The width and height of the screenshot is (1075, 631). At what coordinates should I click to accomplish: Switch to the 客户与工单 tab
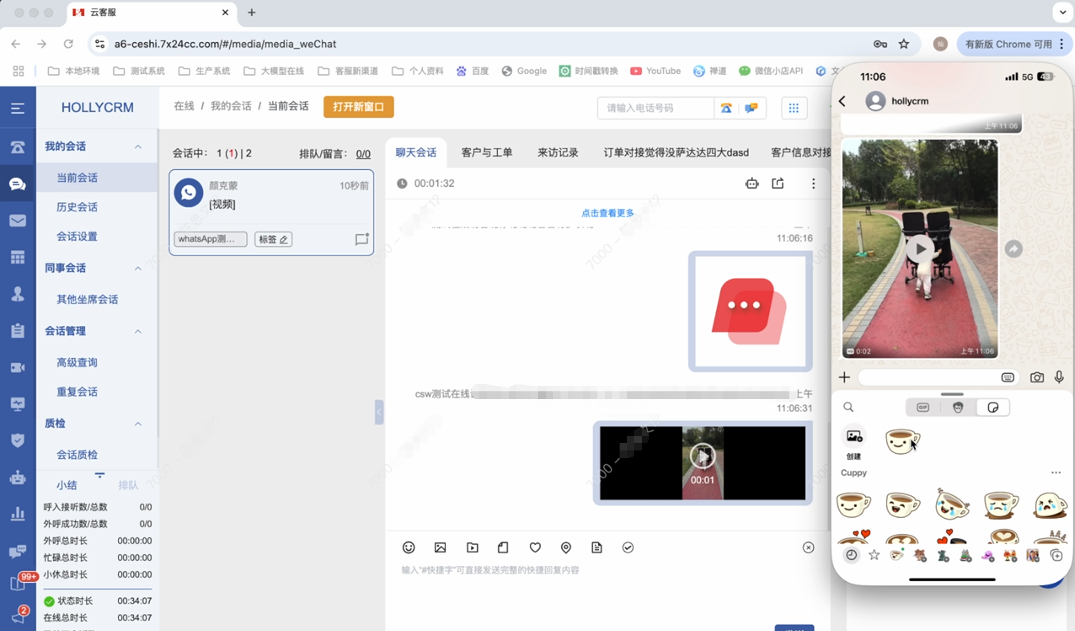click(x=487, y=153)
